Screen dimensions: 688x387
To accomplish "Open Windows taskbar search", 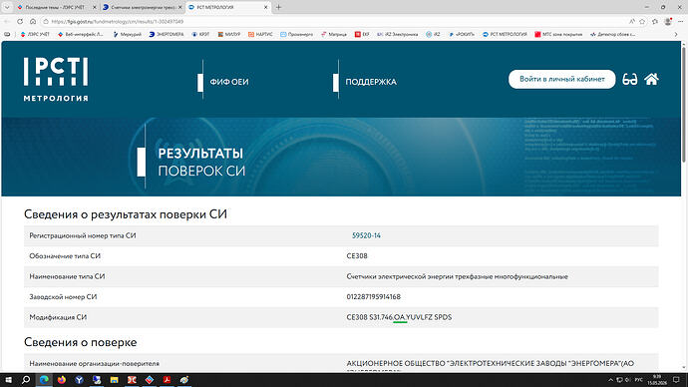I will tap(26, 380).
